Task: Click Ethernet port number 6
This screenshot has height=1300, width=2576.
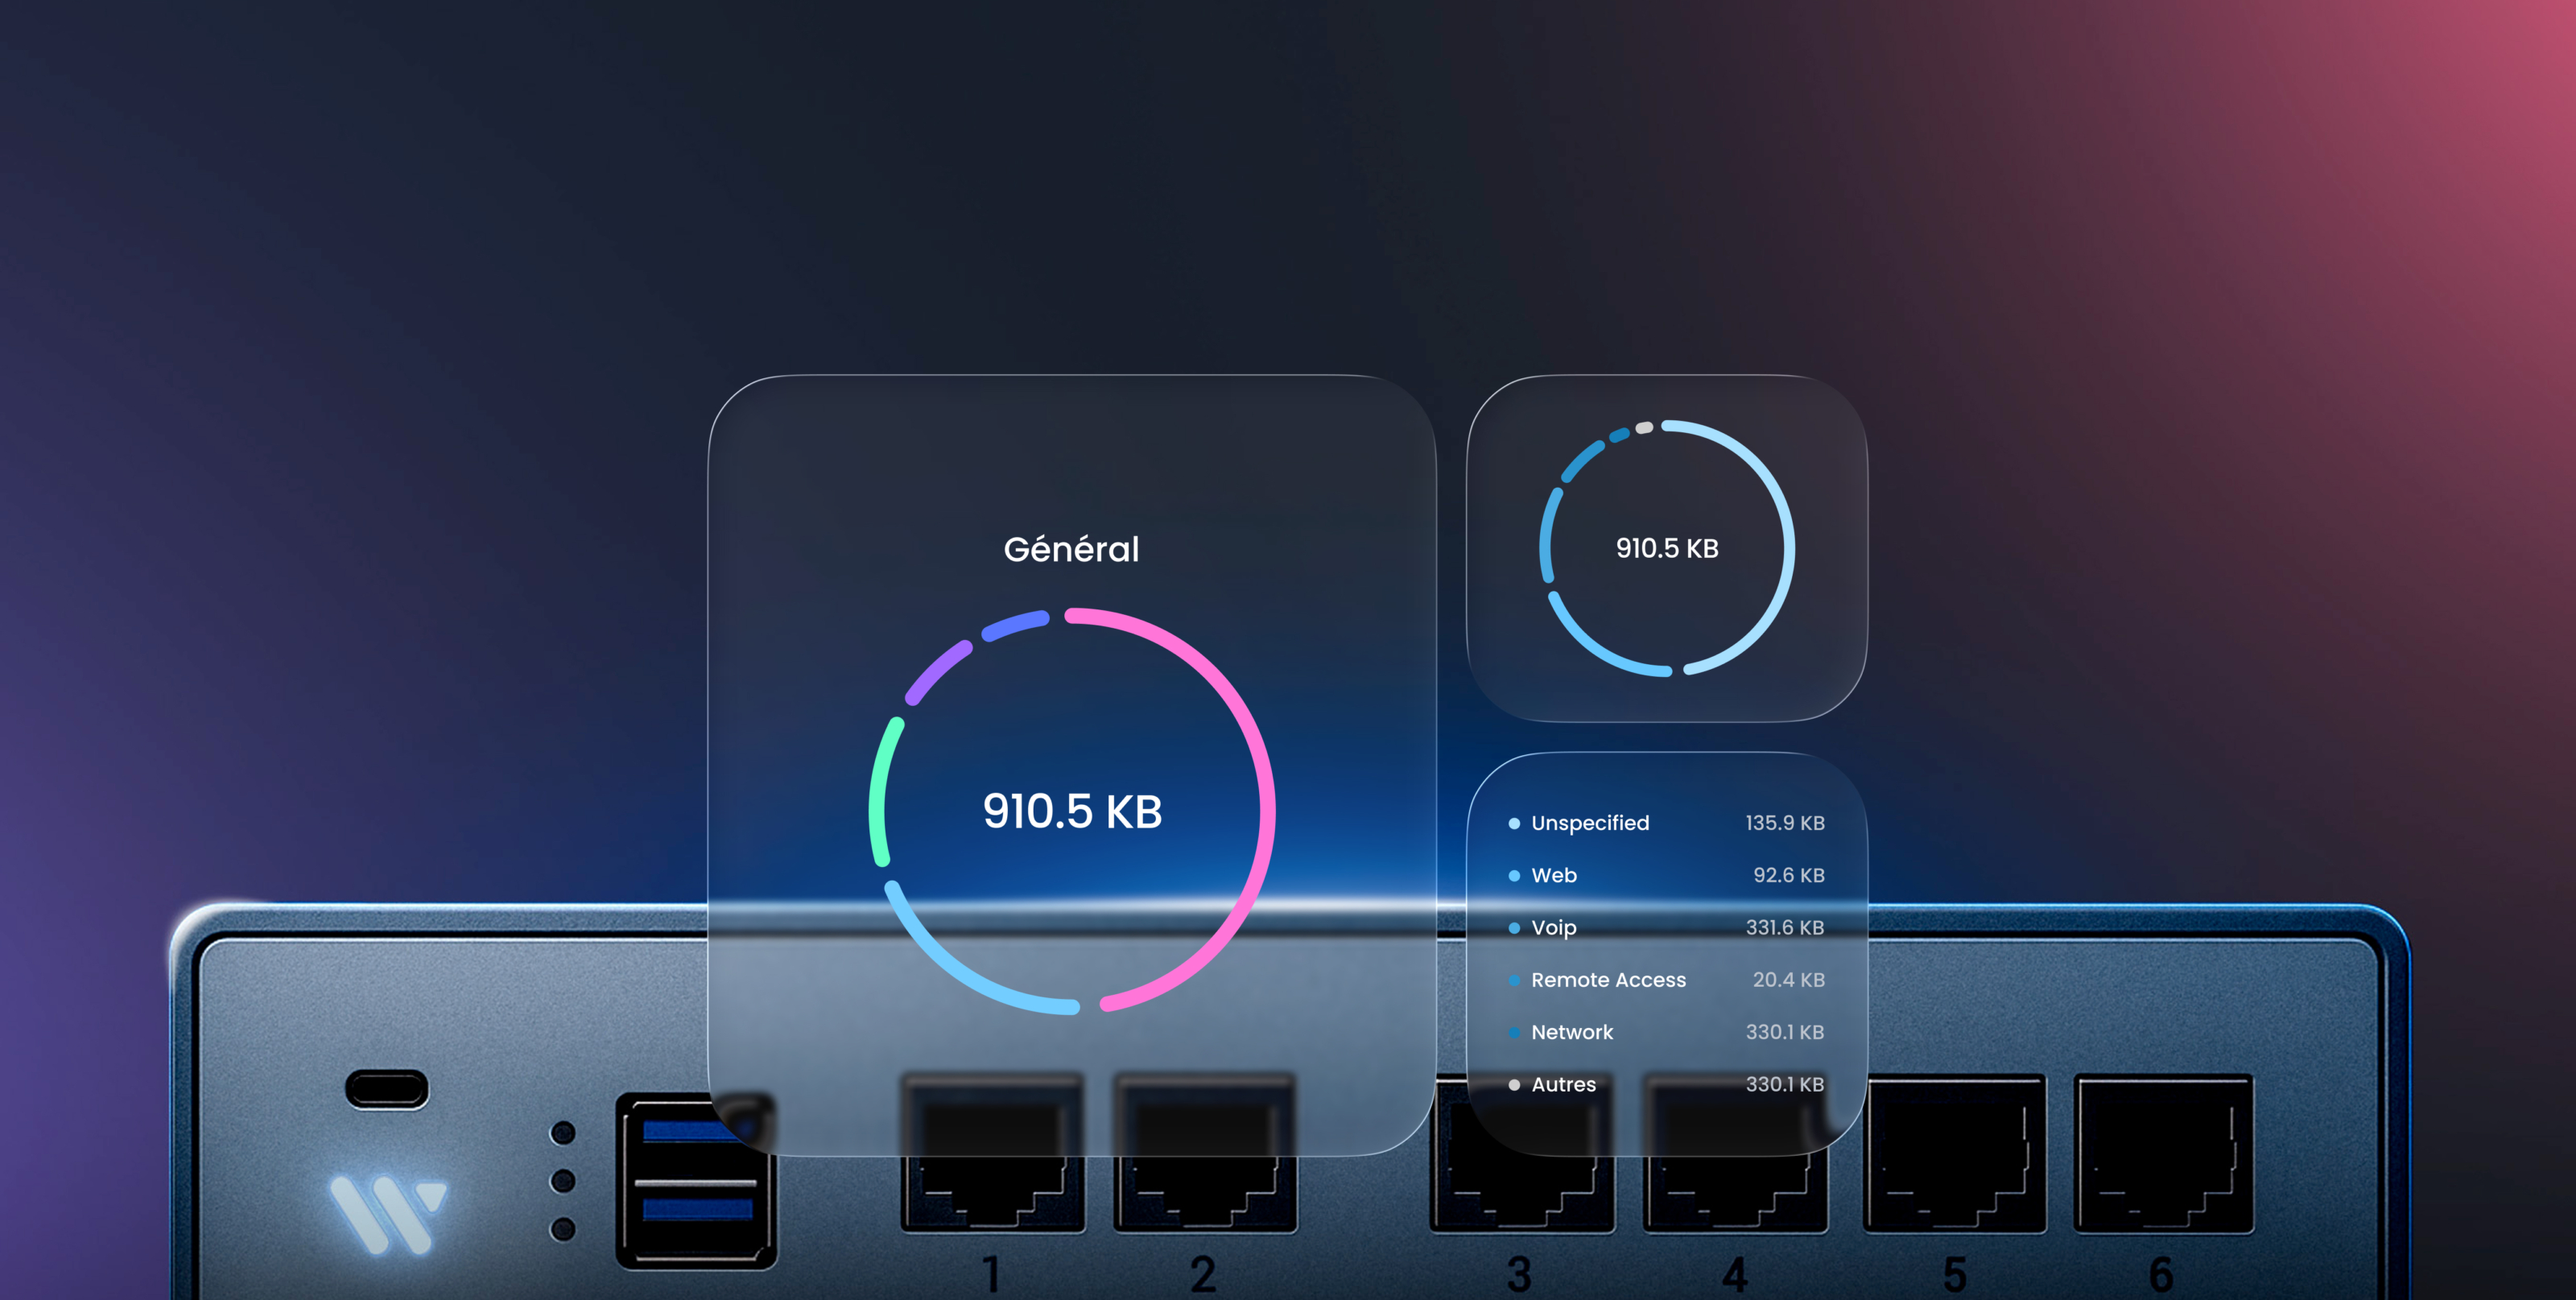Action: (2164, 1154)
